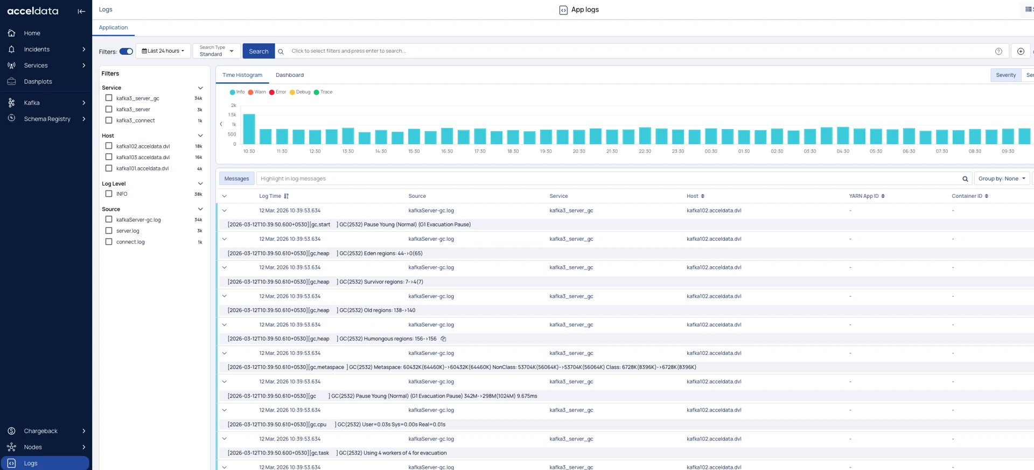Viewport: 1034px width, 470px height.
Task: Check the kafka3_server_gc service checkbox
Action: [109, 98]
